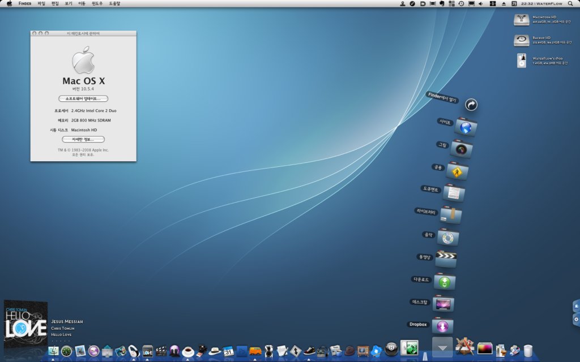
Task: Click the 2GB 800 MHz SDRAM text
Action: click(91, 120)
